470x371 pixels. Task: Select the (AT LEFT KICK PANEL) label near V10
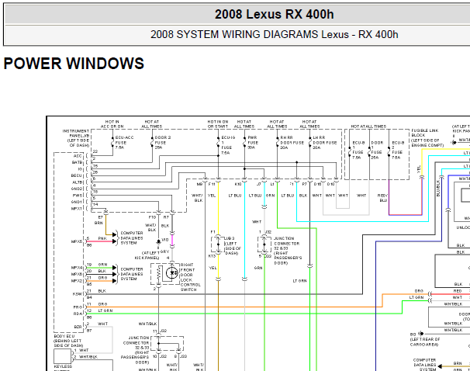pyautogui.click(x=147, y=255)
